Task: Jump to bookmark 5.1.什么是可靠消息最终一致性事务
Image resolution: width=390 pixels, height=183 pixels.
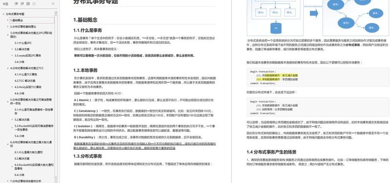Action: tap(34, 111)
